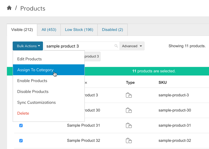Open the Bulk Actions dropdown
The width and height of the screenshot is (209, 149).
pyautogui.click(x=28, y=46)
